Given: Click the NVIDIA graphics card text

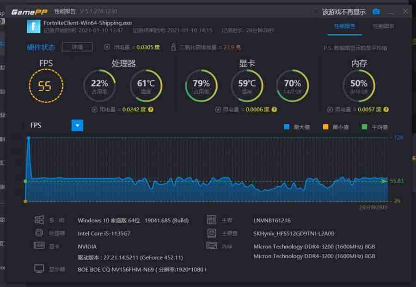Looking at the screenshot, I should 87,246.
